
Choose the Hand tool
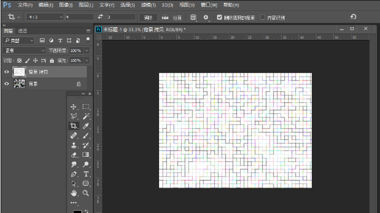[73, 193]
